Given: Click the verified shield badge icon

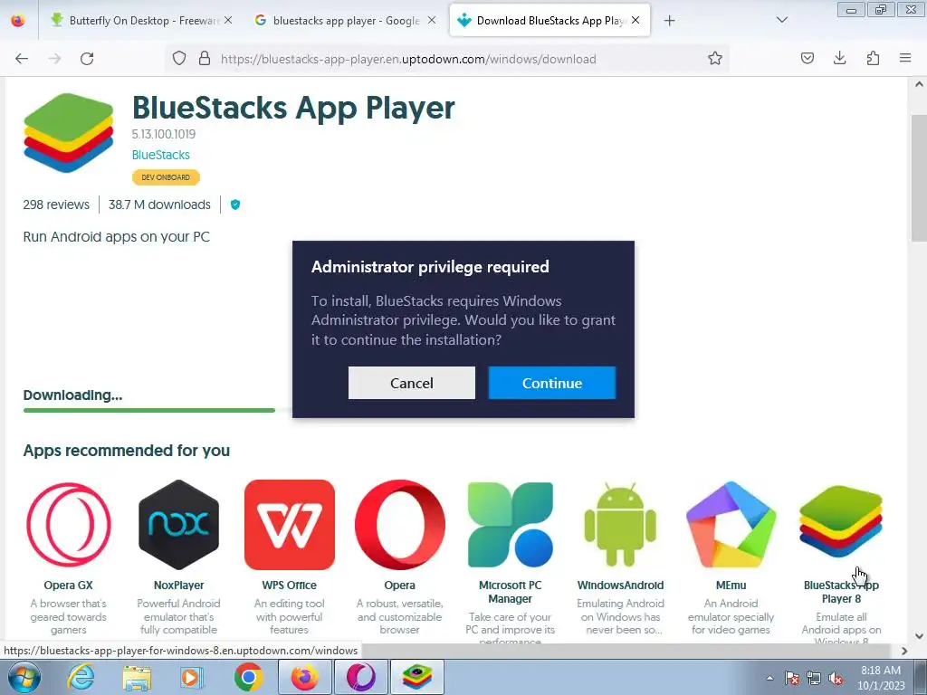Looking at the screenshot, I should (x=235, y=205).
